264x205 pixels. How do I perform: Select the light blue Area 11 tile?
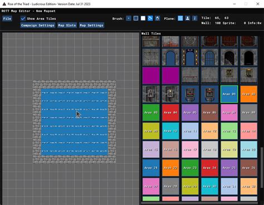point(190,131)
